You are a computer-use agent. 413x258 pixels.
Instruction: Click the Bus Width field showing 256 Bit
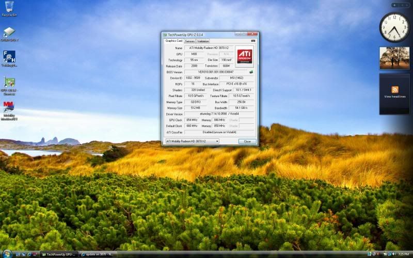pos(242,102)
